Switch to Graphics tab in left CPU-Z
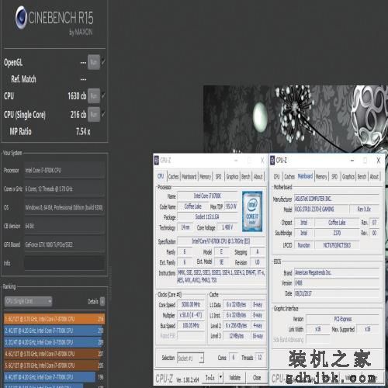This screenshot has width=388, height=388. pos(232,177)
